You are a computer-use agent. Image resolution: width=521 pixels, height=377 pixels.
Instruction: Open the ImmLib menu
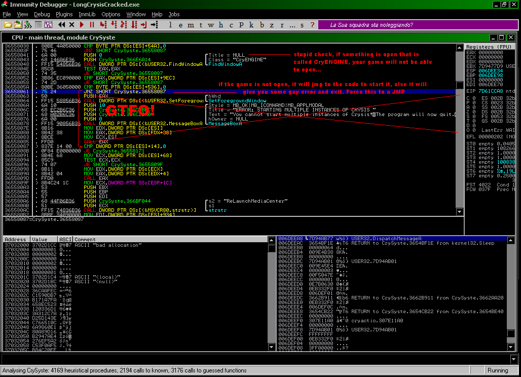(87, 14)
